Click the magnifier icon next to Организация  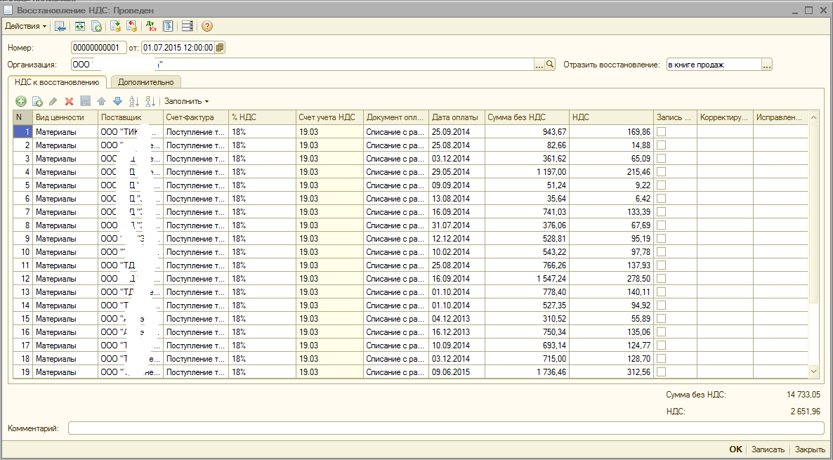(x=550, y=65)
